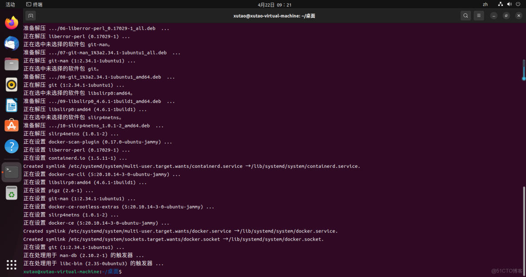
Task: Open the Activities (活动) overview
Action: click(10, 5)
